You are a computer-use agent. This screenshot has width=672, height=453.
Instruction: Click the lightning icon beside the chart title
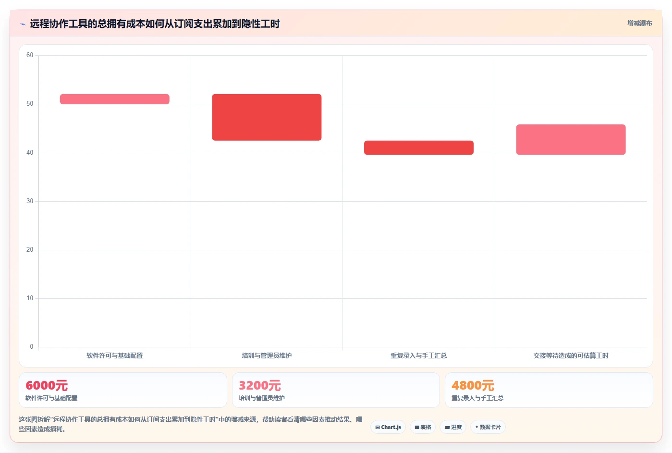23,24
